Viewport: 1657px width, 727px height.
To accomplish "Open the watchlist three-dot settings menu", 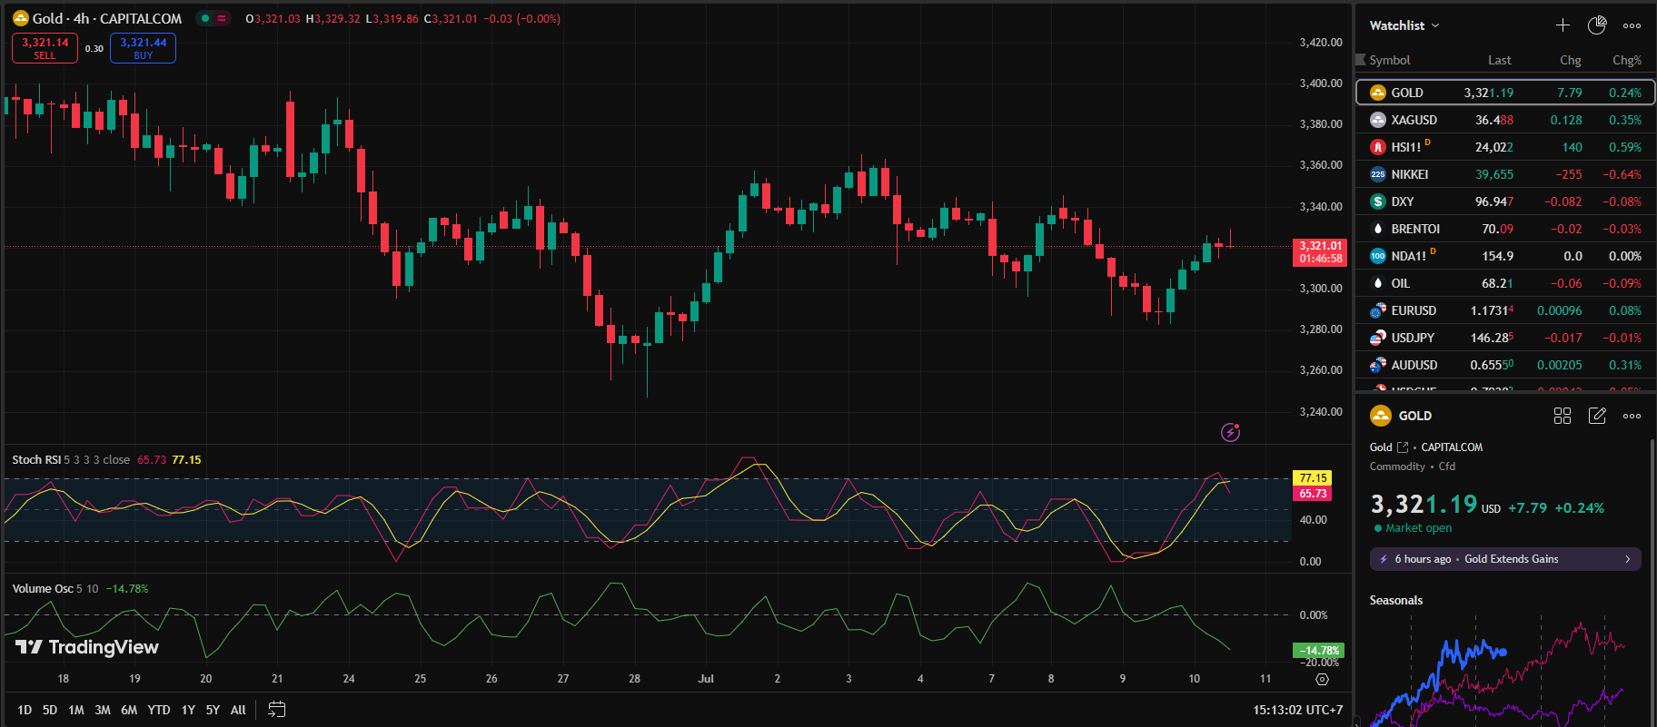I will tap(1632, 25).
